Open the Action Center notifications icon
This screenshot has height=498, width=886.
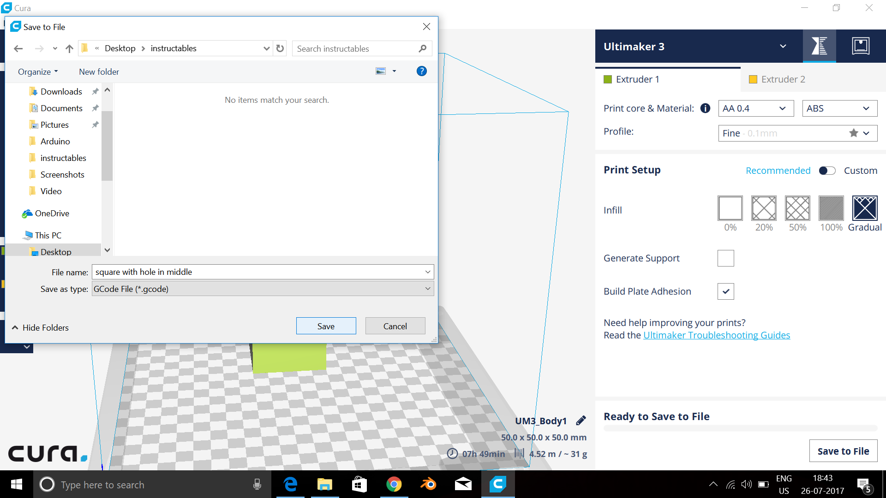point(863,485)
